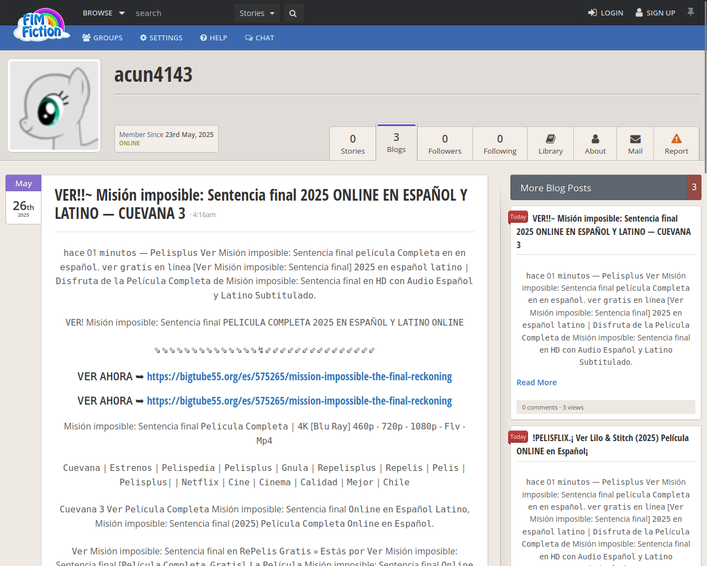Toggle the pin icon in top bar

690,12
